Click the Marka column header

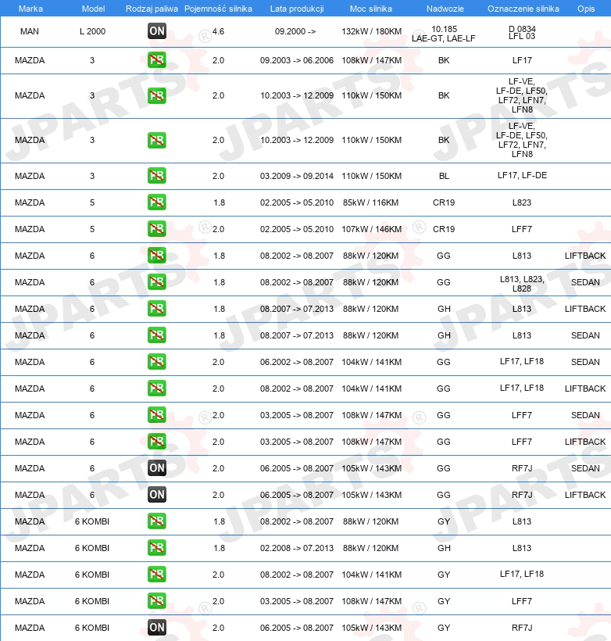click(30, 9)
